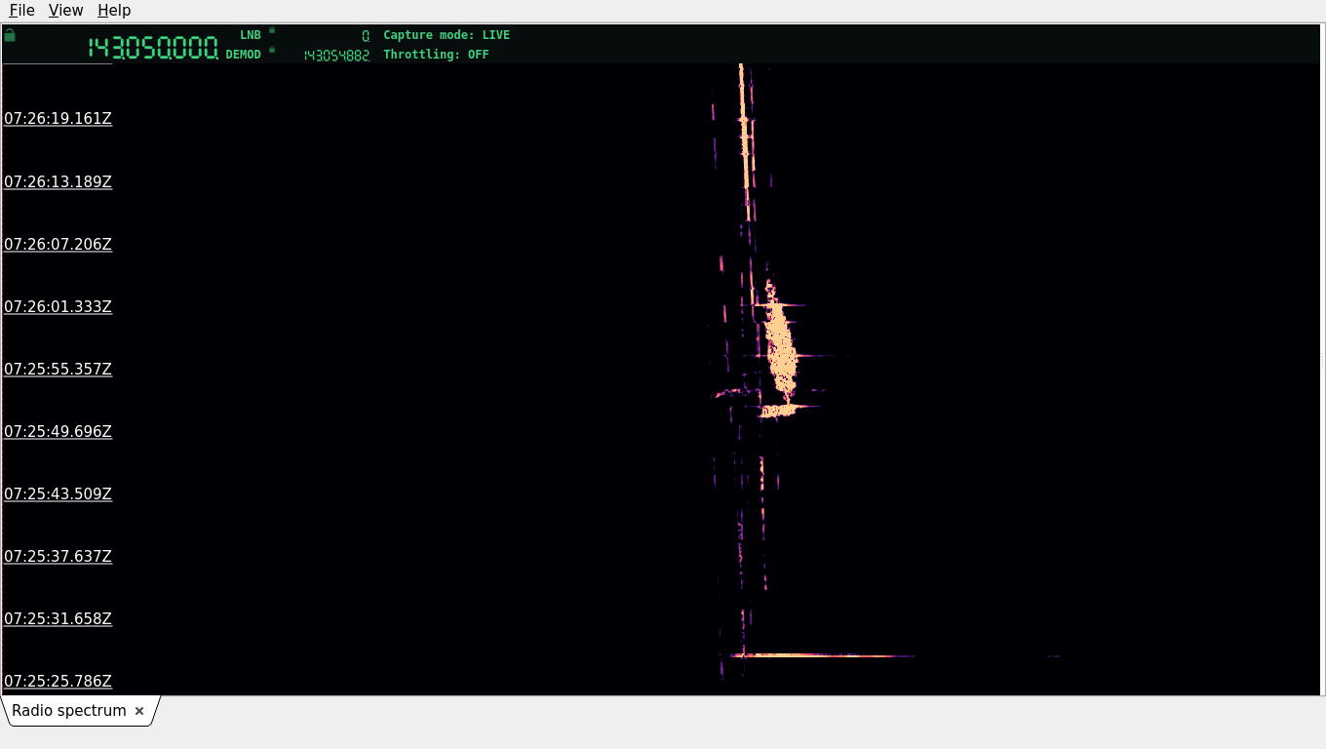The height and width of the screenshot is (749, 1326).
Task: Toggle the main frequency lock icon
Action: coord(10,35)
